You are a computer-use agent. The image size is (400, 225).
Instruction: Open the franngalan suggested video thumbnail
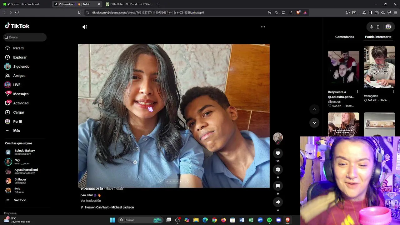tap(379, 67)
